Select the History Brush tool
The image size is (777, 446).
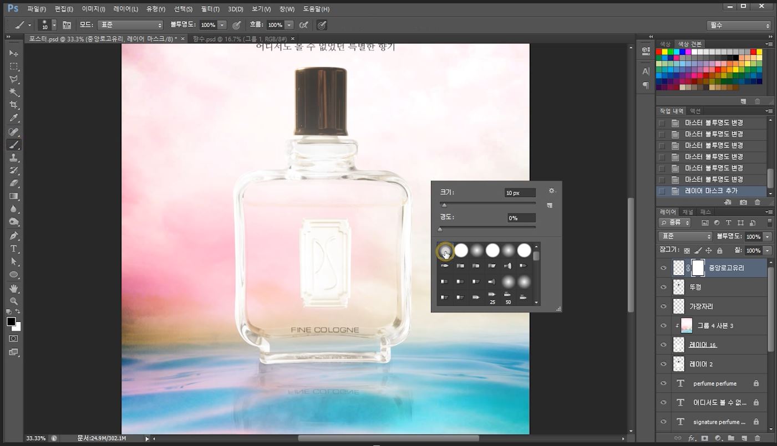click(x=14, y=171)
